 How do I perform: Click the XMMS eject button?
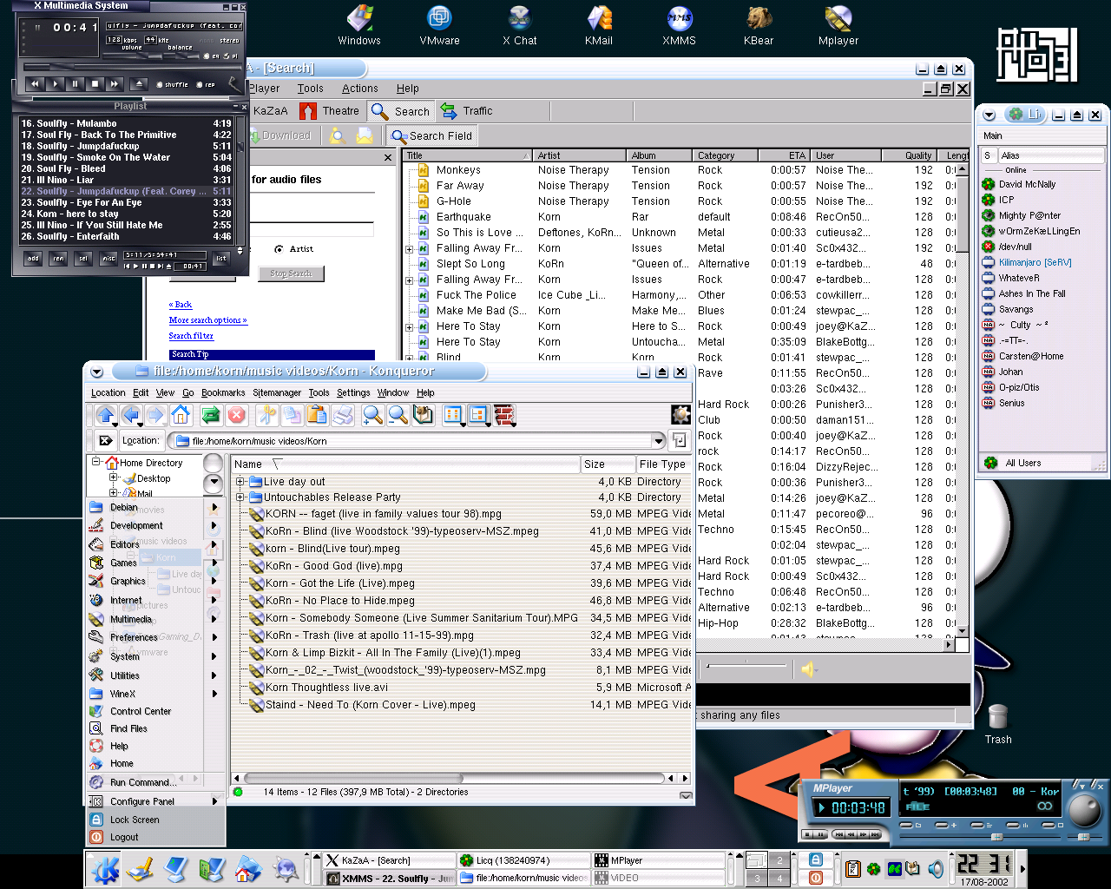(x=139, y=84)
